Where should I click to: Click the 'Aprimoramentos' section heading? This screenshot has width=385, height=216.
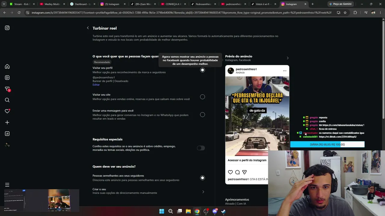237,199
